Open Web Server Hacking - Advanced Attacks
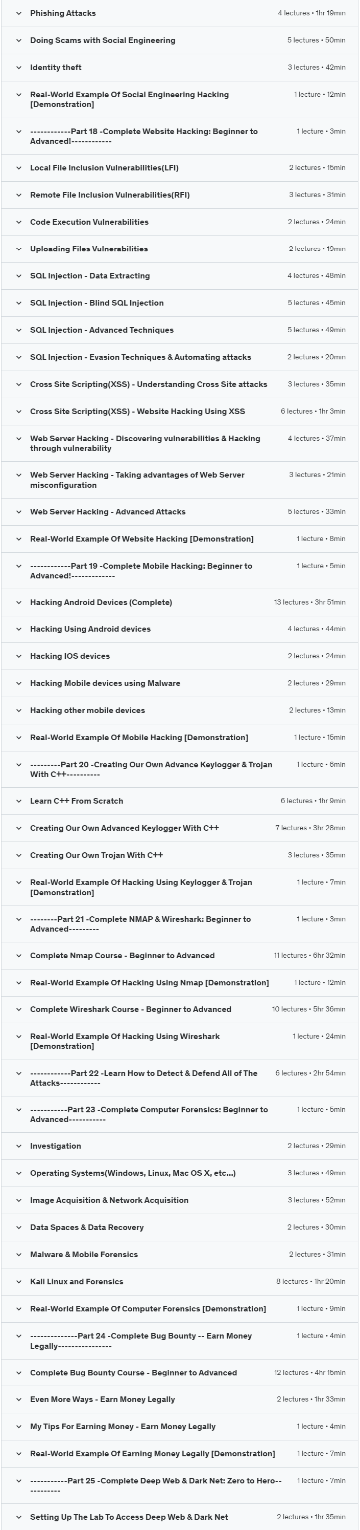This screenshot has height=1530, width=360. [x=108, y=511]
